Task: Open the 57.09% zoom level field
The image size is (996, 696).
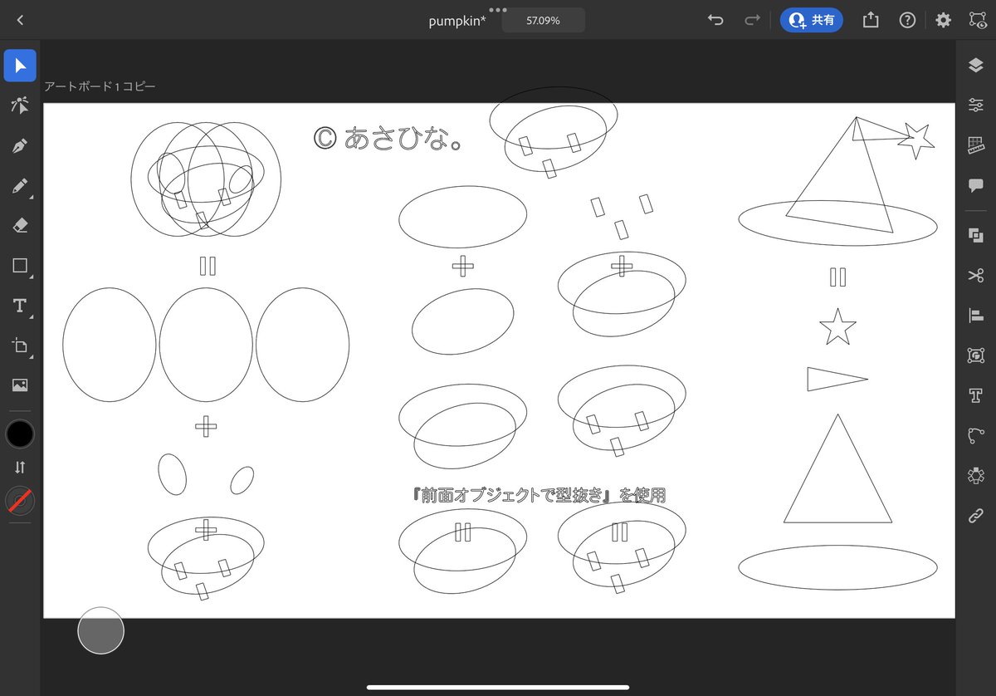Action: [x=544, y=20]
